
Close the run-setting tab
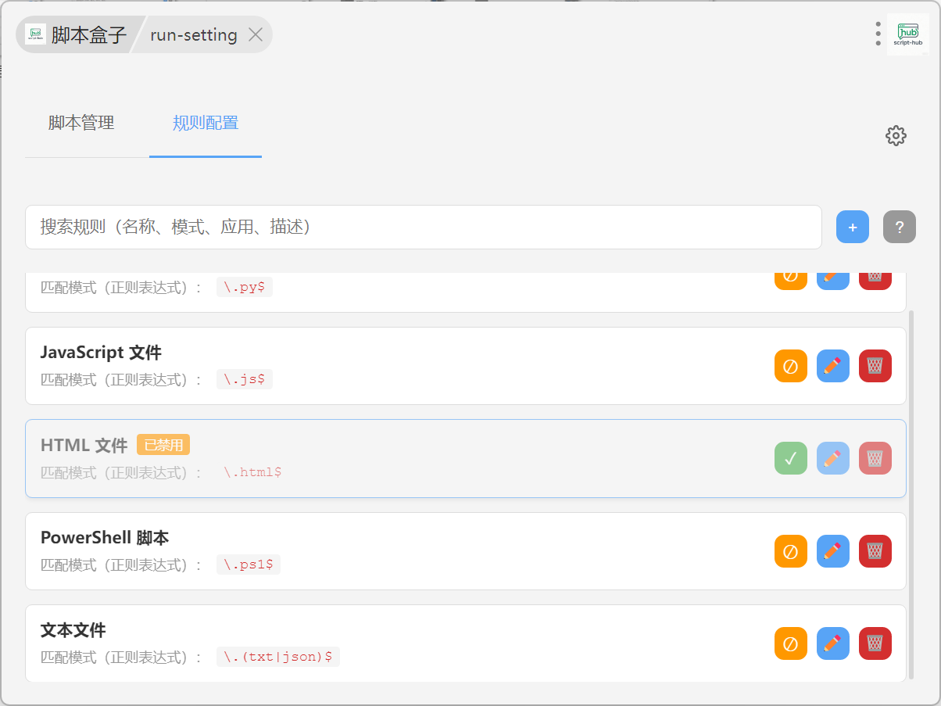coord(255,34)
